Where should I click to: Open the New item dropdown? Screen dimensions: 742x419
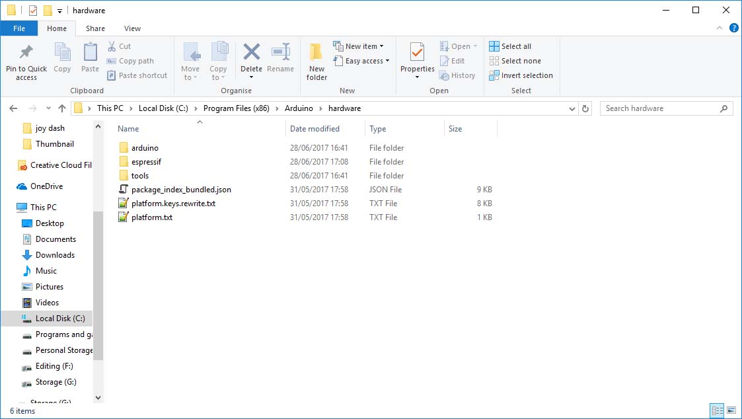tap(358, 46)
